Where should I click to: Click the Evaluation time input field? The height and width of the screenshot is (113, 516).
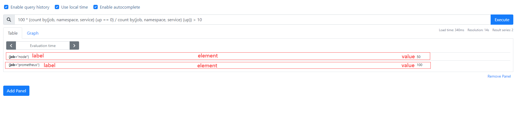coord(43,46)
